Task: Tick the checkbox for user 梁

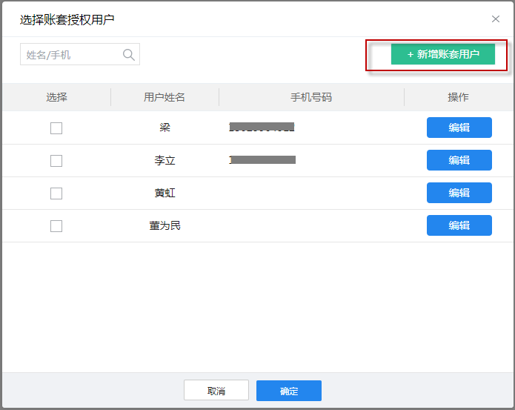Action: 56,128
